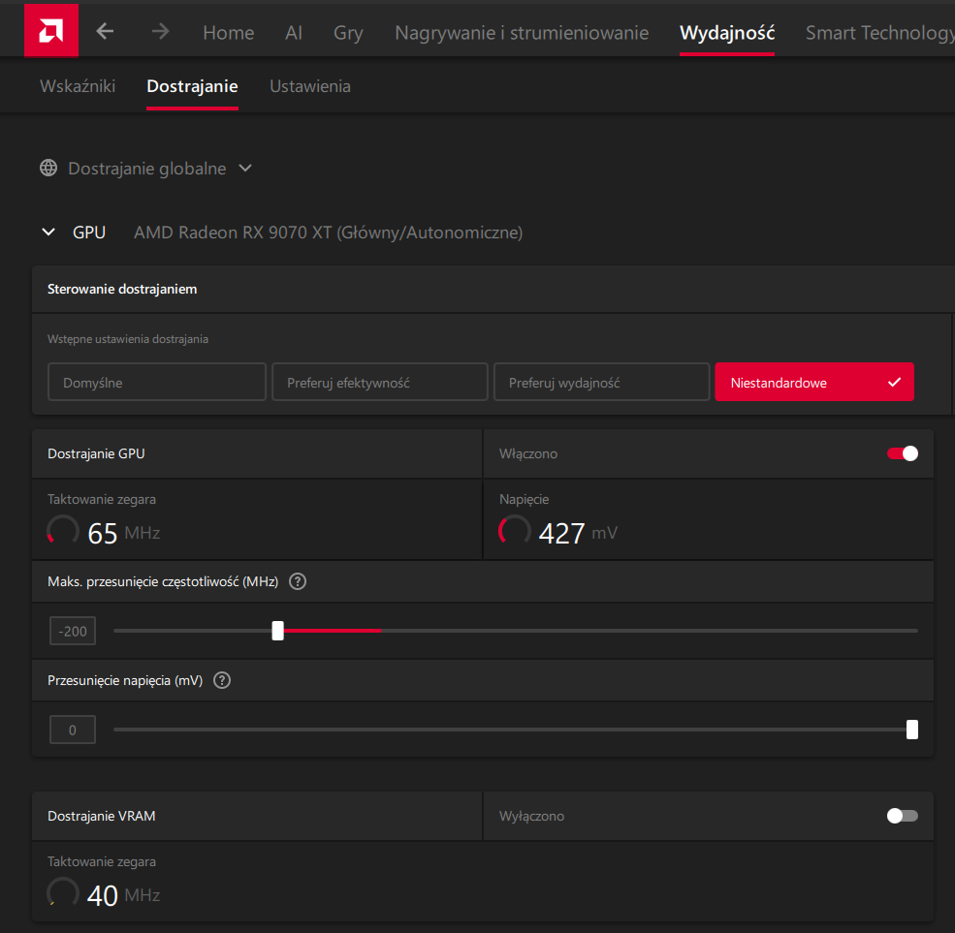Click the VRAM Taktowanie zegara gauge

[63, 892]
